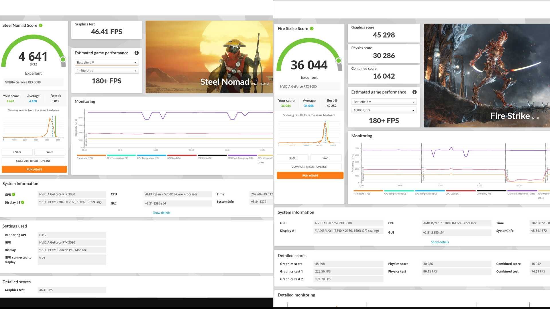
Task: Toggle Frame rate (FPS) legend in Steel Nomad monitoring
Action: (x=91, y=157)
